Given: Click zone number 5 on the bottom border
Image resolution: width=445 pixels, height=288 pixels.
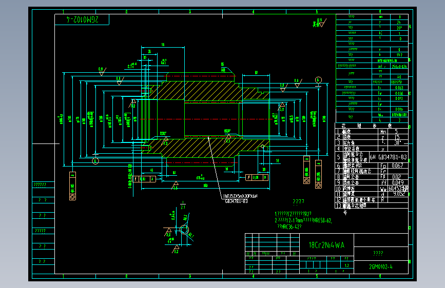Looking at the screenshot, I should pyautogui.click(x=317, y=276).
